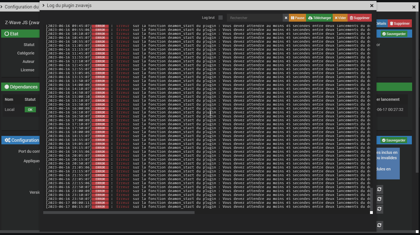Select the blue Configuration panel header
Image resolution: width=420 pixels, height=235 pixels.
(21, 140)
